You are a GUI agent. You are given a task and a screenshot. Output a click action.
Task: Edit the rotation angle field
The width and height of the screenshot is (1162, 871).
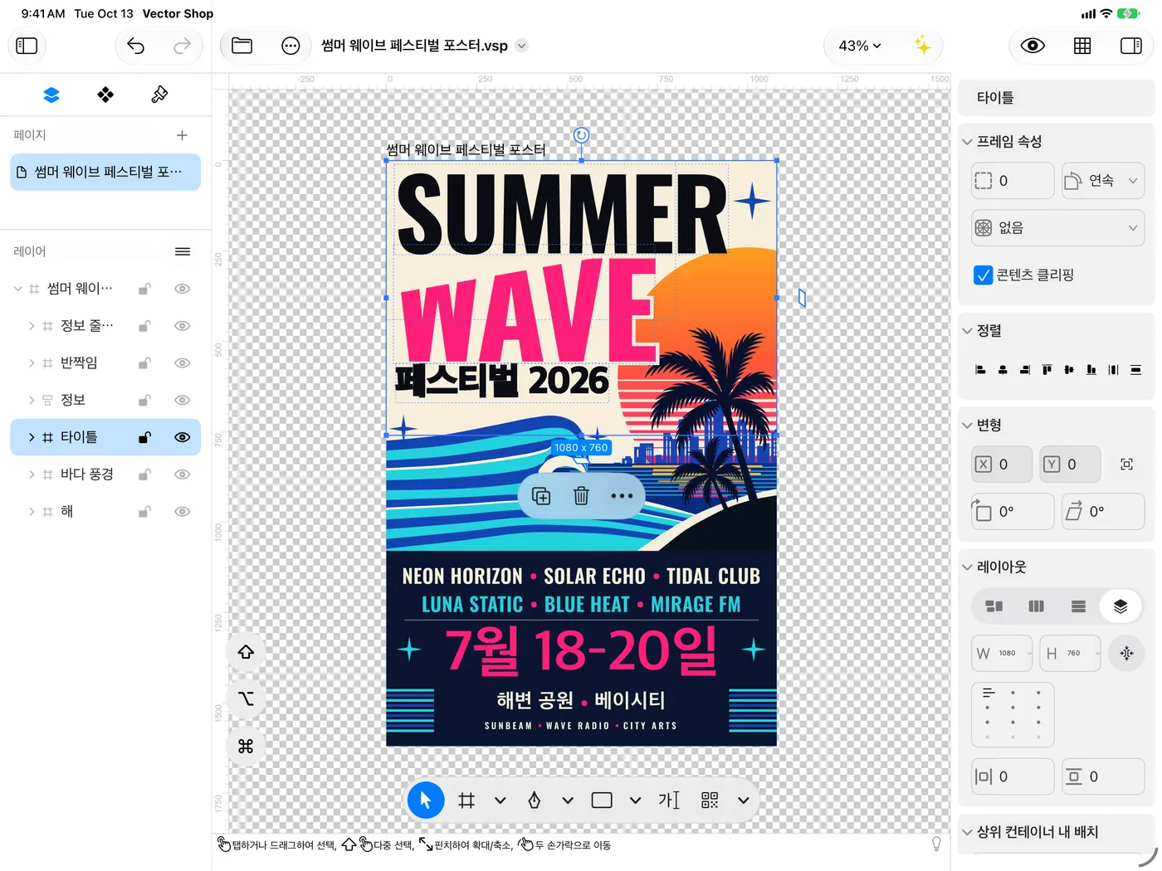[1013, 512]
